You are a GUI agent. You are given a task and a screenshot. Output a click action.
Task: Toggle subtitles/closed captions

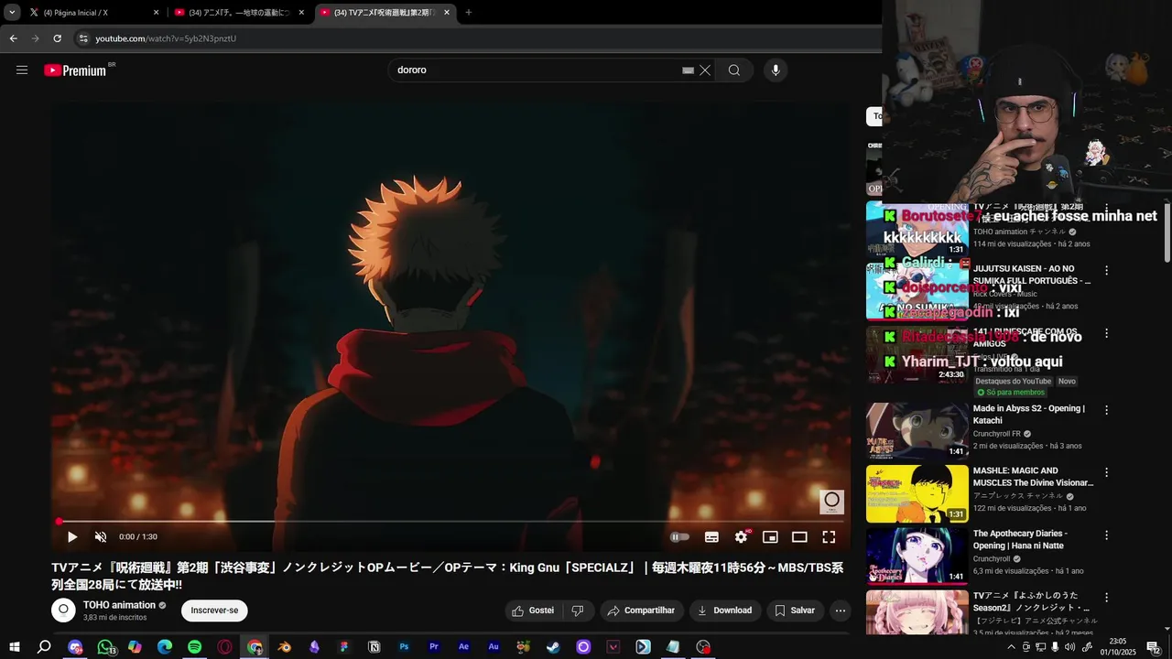[711, 537]
